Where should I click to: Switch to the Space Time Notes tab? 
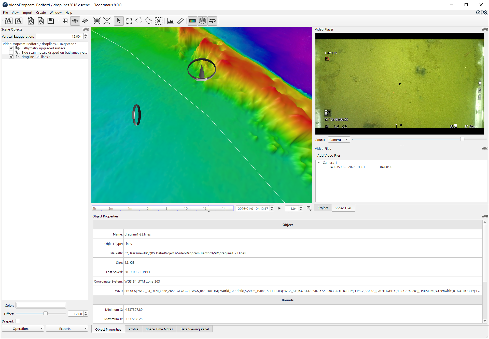click(x=159, y=329)
